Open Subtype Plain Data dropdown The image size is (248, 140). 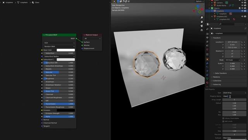point(234,138)
